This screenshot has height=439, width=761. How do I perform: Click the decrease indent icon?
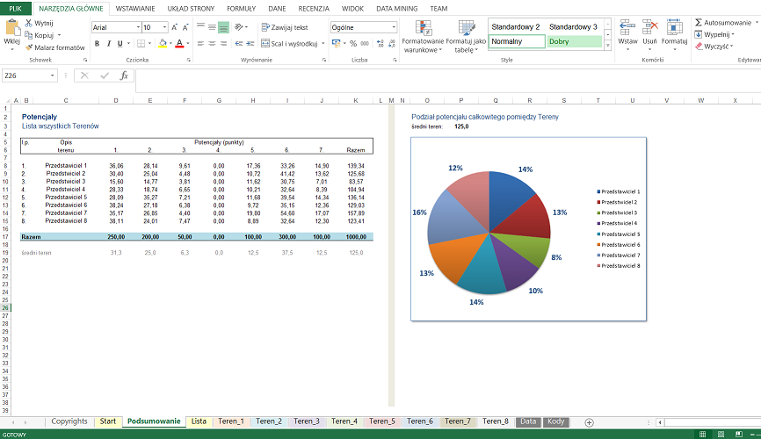[x=239, y=44]
